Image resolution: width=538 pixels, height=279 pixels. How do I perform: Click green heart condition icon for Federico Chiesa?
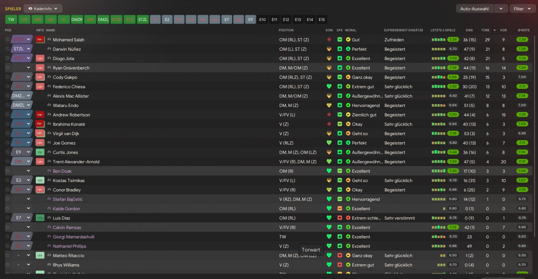click(x=329, y=86)
